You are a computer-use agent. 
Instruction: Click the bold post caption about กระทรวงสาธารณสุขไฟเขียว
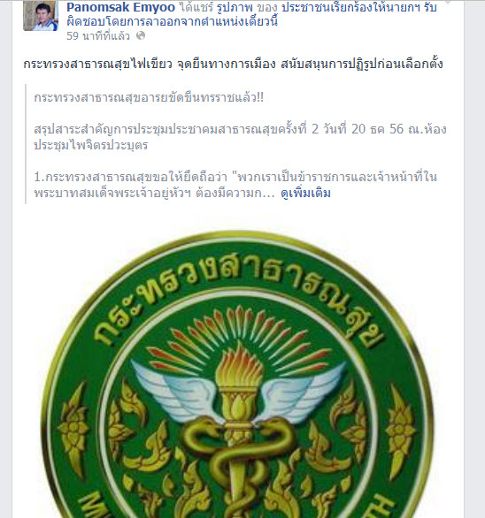233,65
